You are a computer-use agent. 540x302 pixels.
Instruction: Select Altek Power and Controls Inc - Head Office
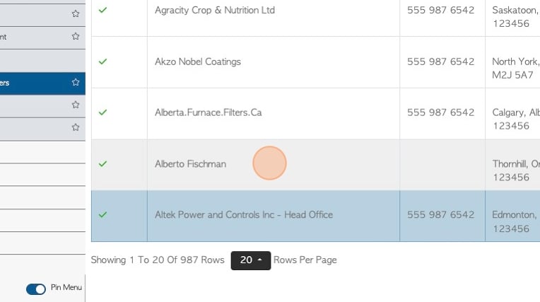coord(244,215)
